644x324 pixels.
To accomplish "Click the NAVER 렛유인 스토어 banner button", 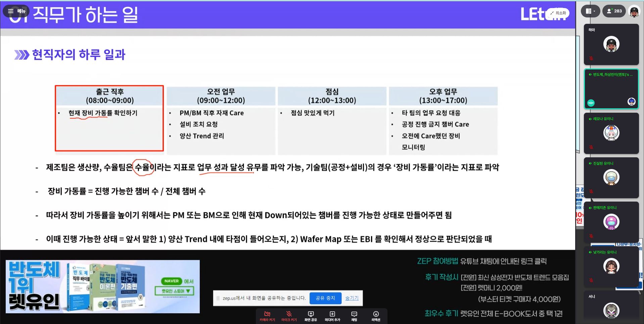I will tap(174, 291).
